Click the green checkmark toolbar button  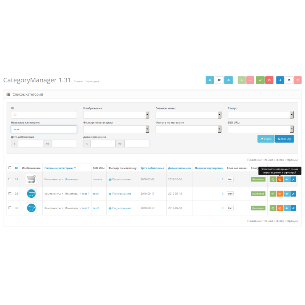(x=260, y=80)
